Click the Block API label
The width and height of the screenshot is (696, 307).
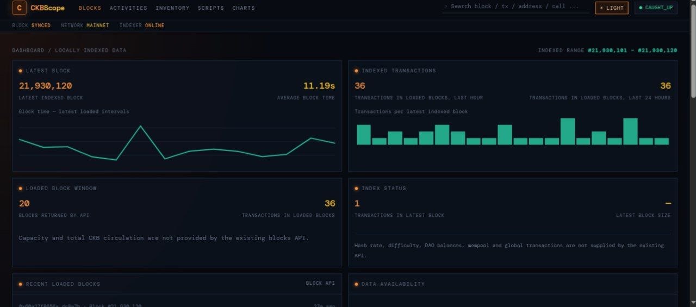[x=320, y=283]
